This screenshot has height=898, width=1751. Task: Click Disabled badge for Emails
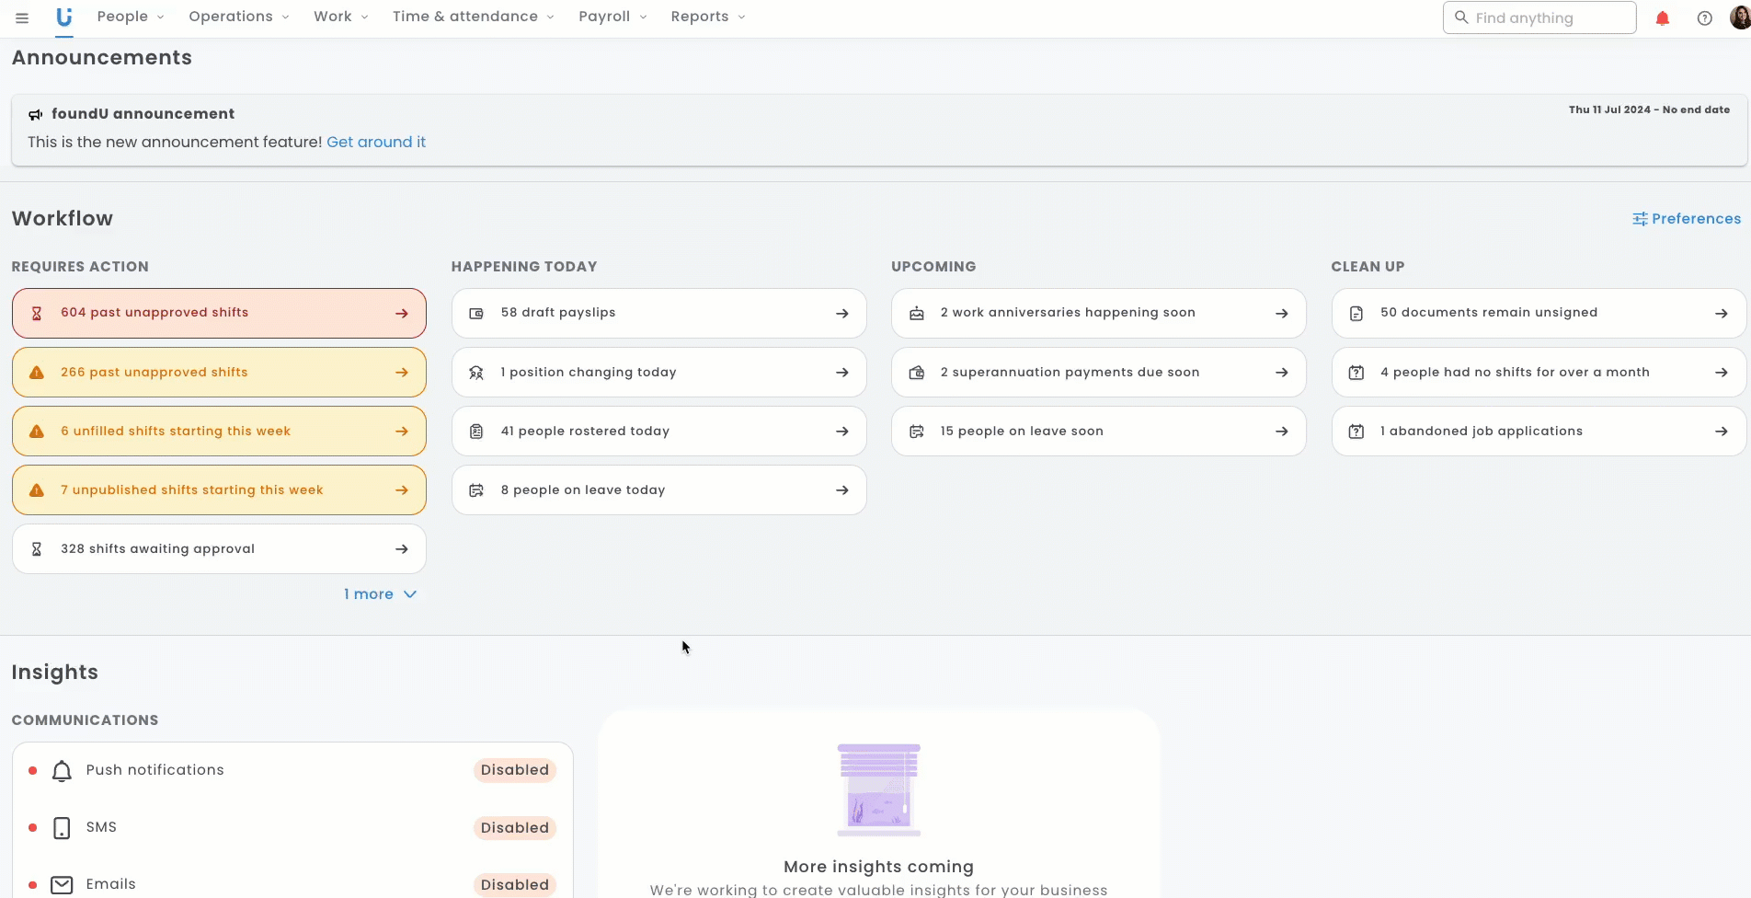tap(514, 885)
